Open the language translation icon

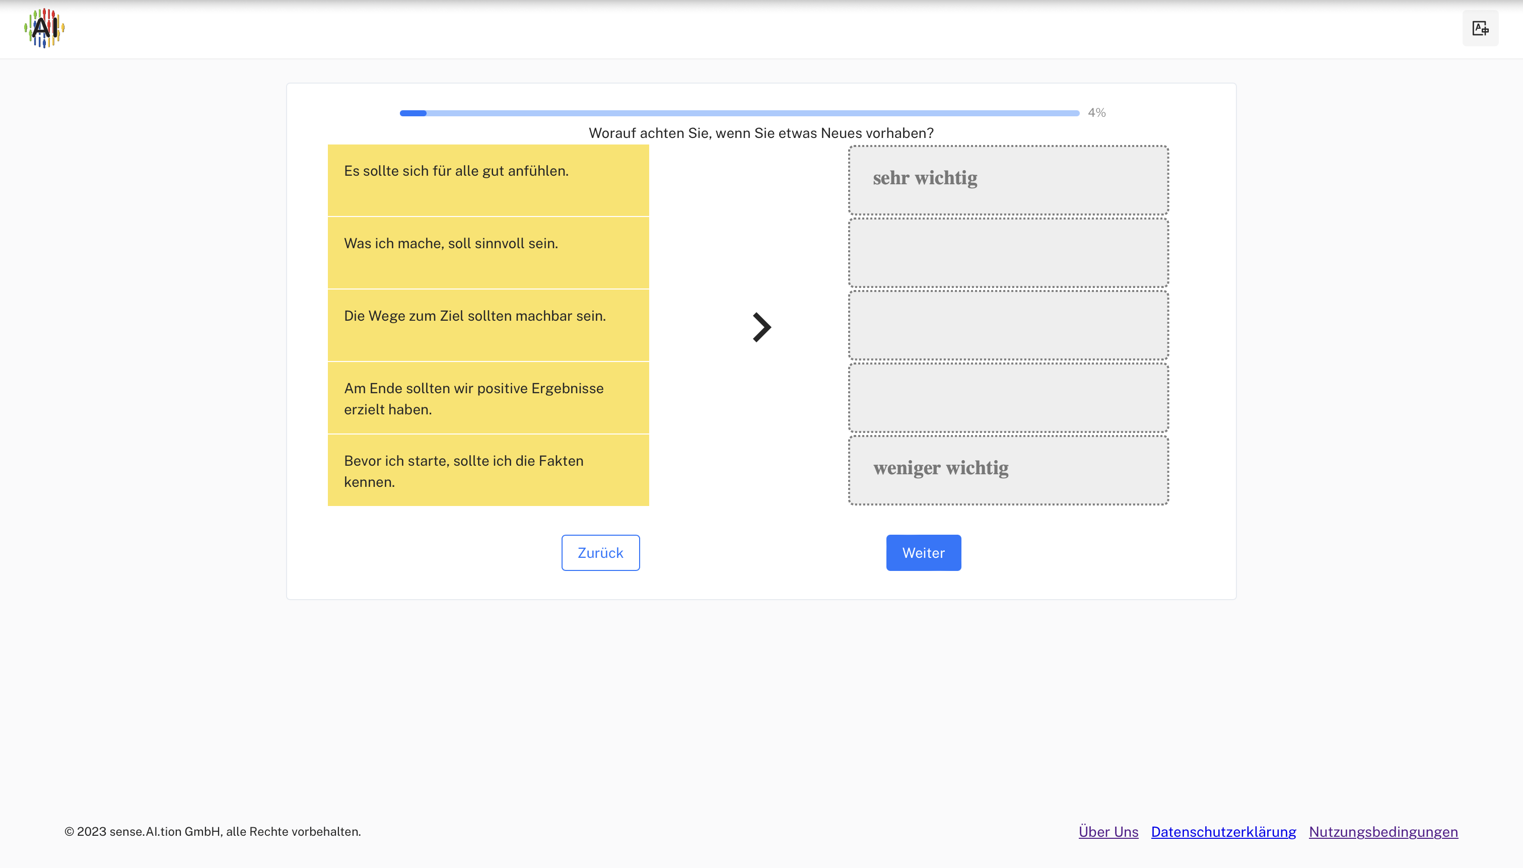pyautogui.click(x=1480, y=28)
